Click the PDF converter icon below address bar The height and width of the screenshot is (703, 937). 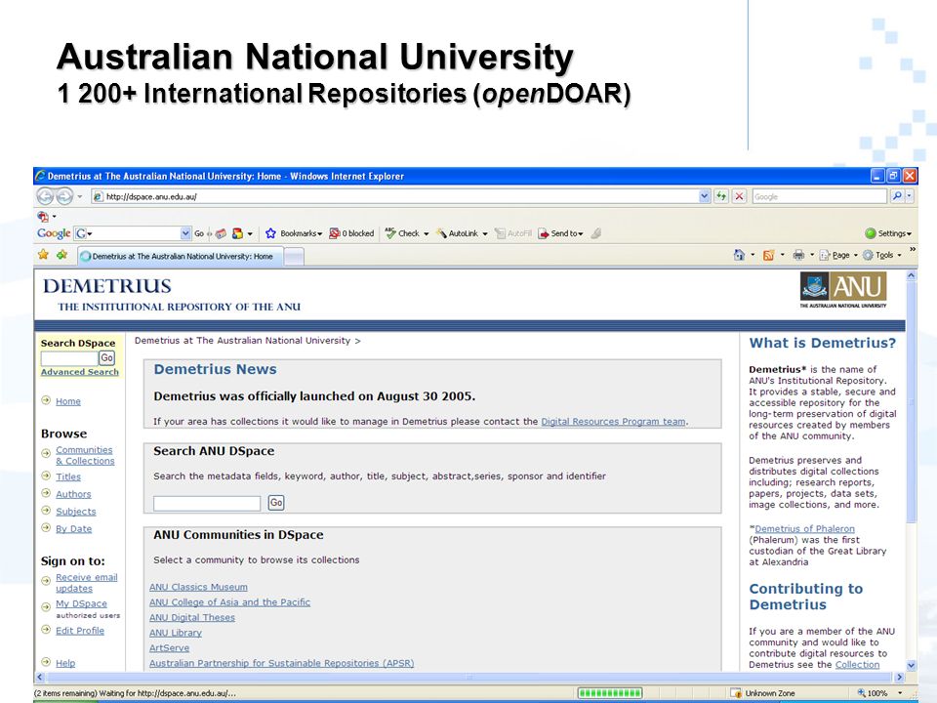pyautogui.click(x=42, y=216)
